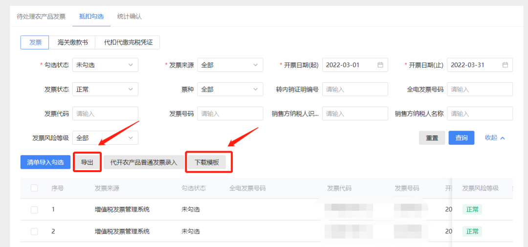Image resolution: width=528 pixels, height=247 pixels.
Task: Click the 正常 risk tag in row 1
Action: coord(472,210)
